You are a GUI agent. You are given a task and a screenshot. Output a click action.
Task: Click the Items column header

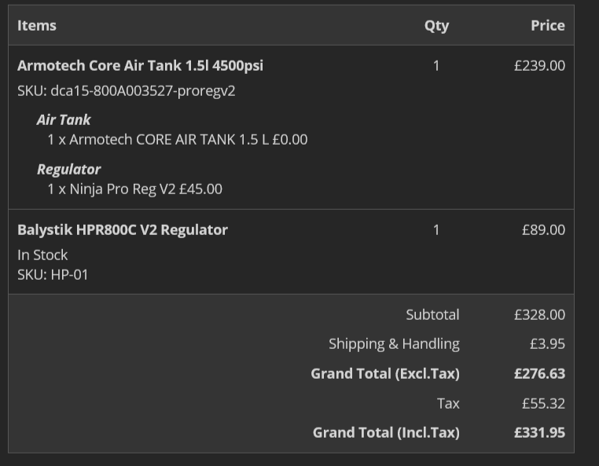pos(37,25)
